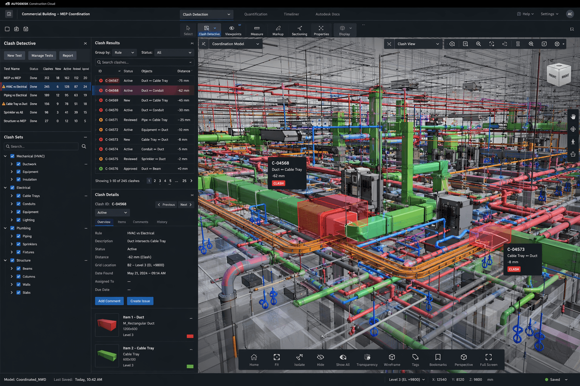
Task: Select the Measure tool in toolbar
Action: coord(257,31)
